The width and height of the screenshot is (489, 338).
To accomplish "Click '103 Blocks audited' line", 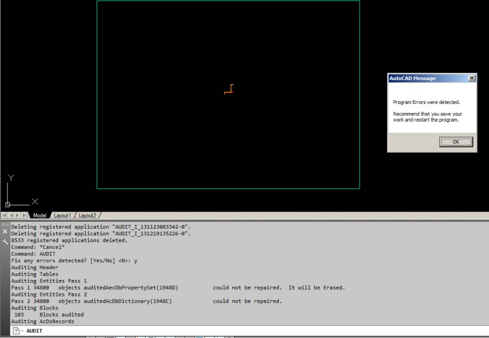I will pyautogui.click(x=49, y=315).
